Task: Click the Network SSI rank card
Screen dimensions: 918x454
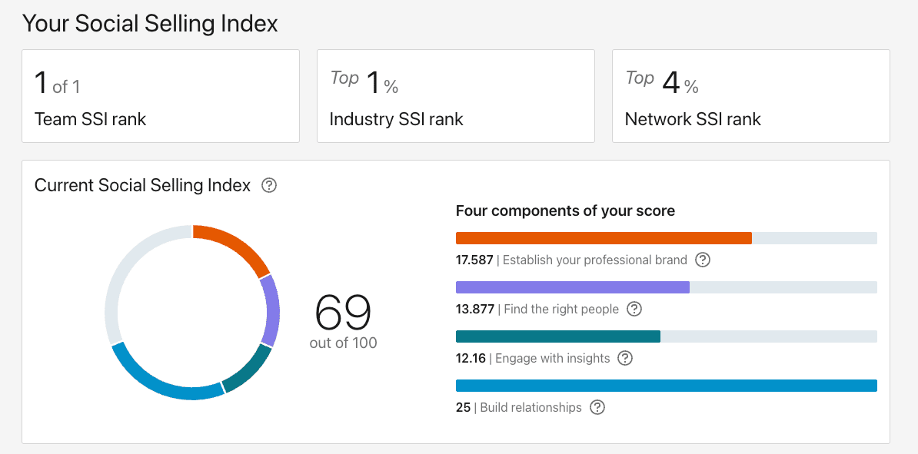Action: click(x=750, y=96)
